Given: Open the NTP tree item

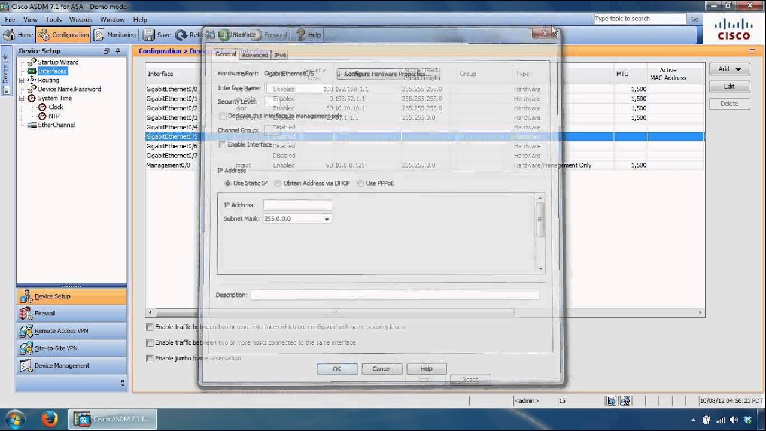Looking at the screenshot, I should [x=54, y=116].
